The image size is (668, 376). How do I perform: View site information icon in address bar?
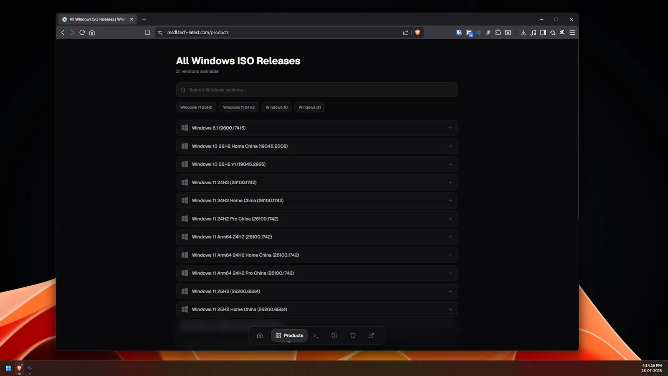[160, 32]
